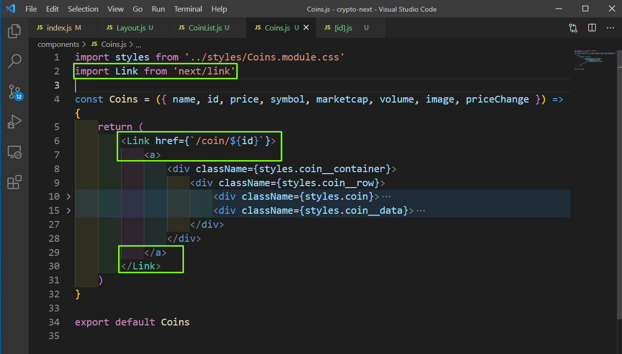Open the Terminal menu

tap(188, 9)
